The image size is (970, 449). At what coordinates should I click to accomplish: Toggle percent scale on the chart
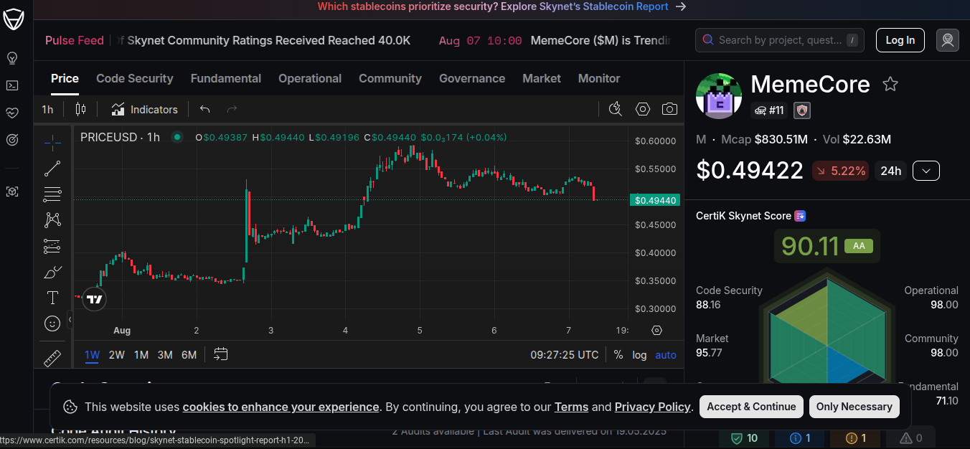coord(618,354)
